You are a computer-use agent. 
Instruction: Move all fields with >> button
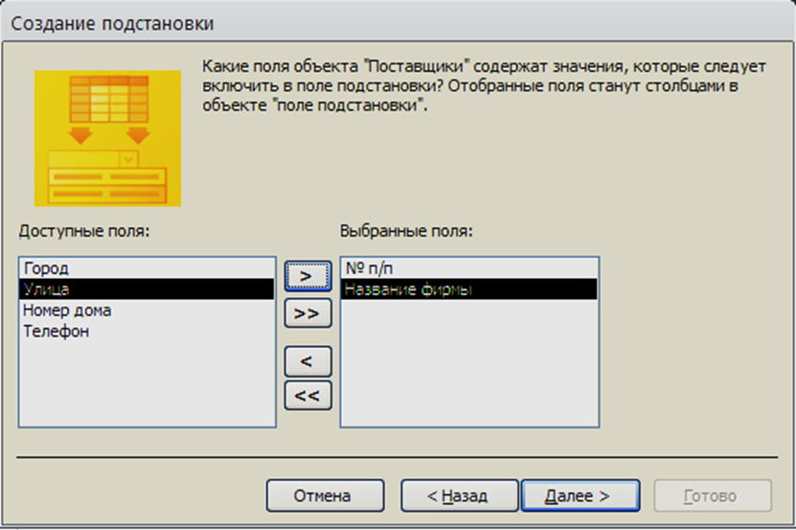(307, 313)
